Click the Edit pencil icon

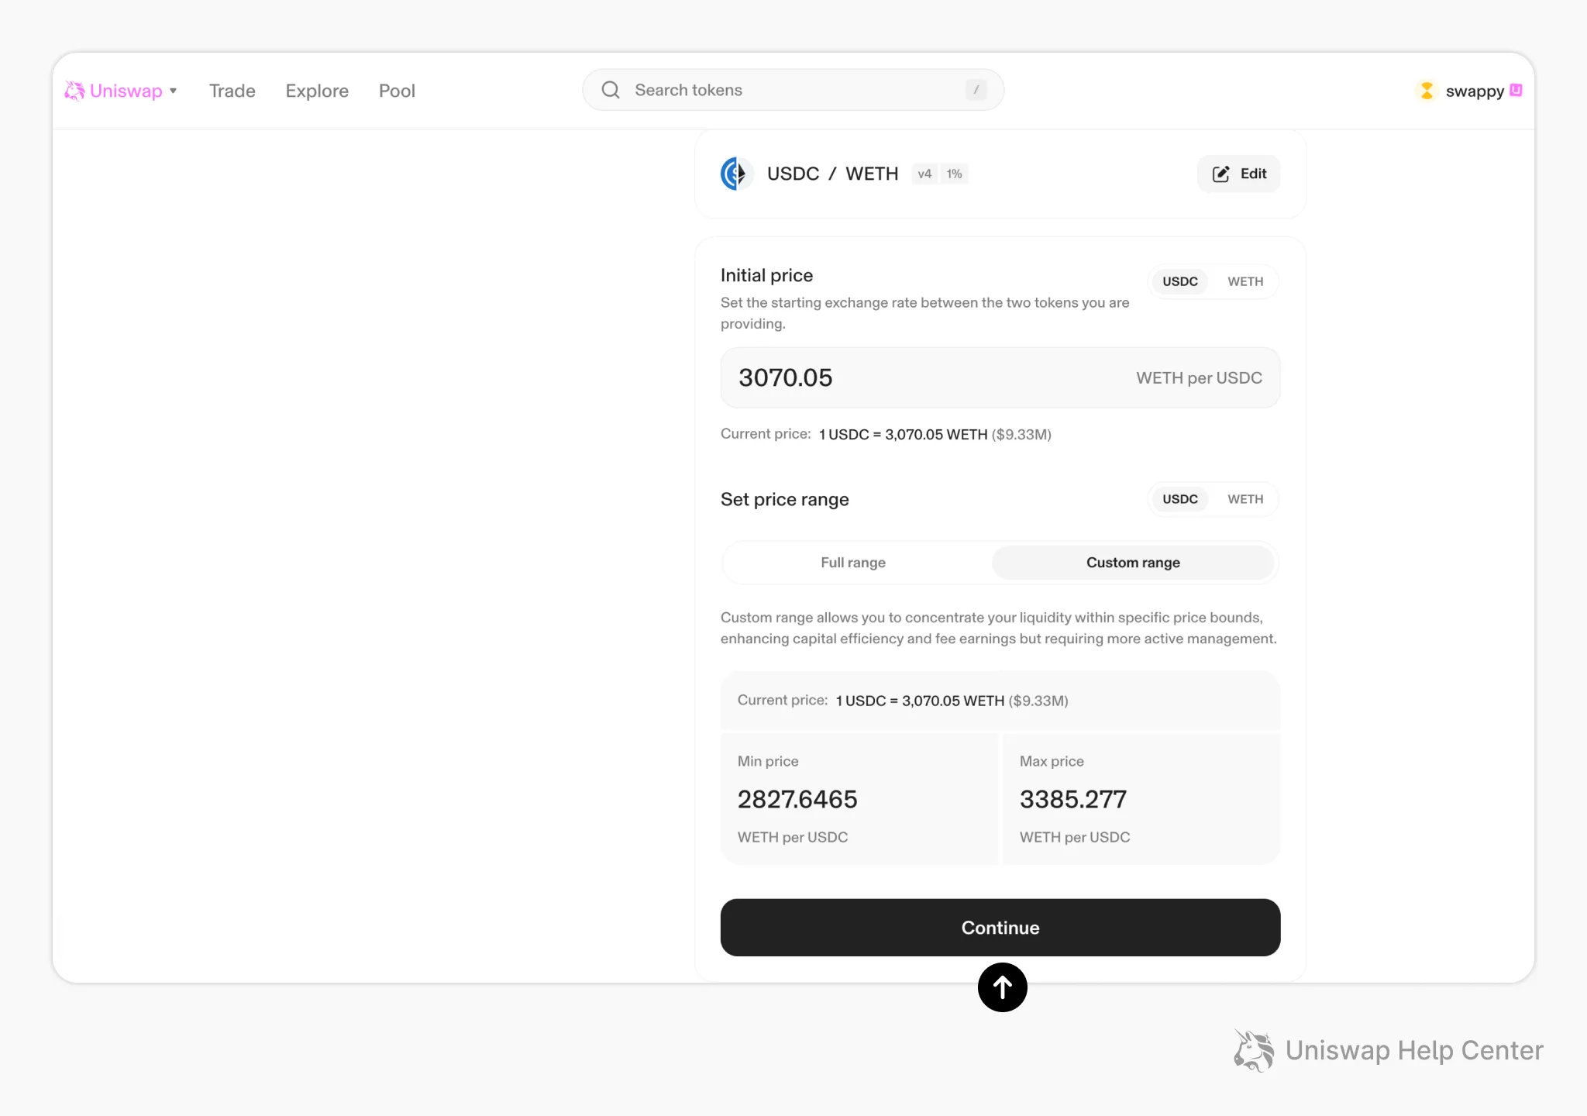[x=1221, y=174]
